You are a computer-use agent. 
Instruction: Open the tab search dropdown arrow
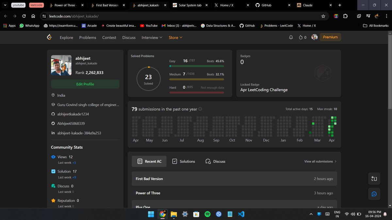[5, 5]
